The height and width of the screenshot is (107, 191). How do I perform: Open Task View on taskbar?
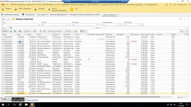coord(14,105)
